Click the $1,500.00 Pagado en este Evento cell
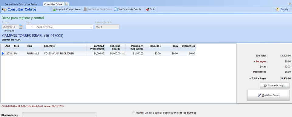The height and width of the screenshot is (117, 292). click(135, 54)
